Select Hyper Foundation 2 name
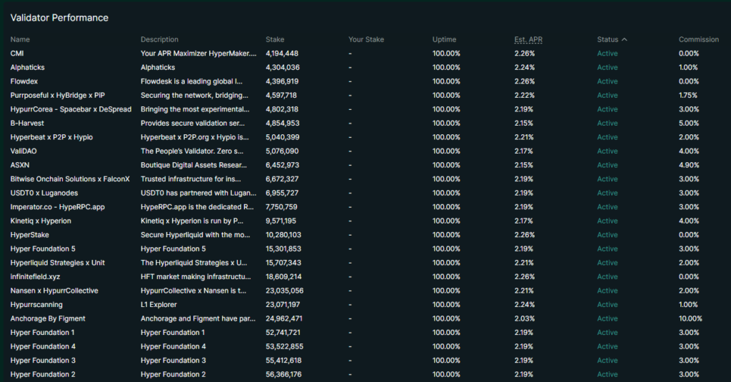731x382 pixels. pyautogui.click(x=43, y=375)
